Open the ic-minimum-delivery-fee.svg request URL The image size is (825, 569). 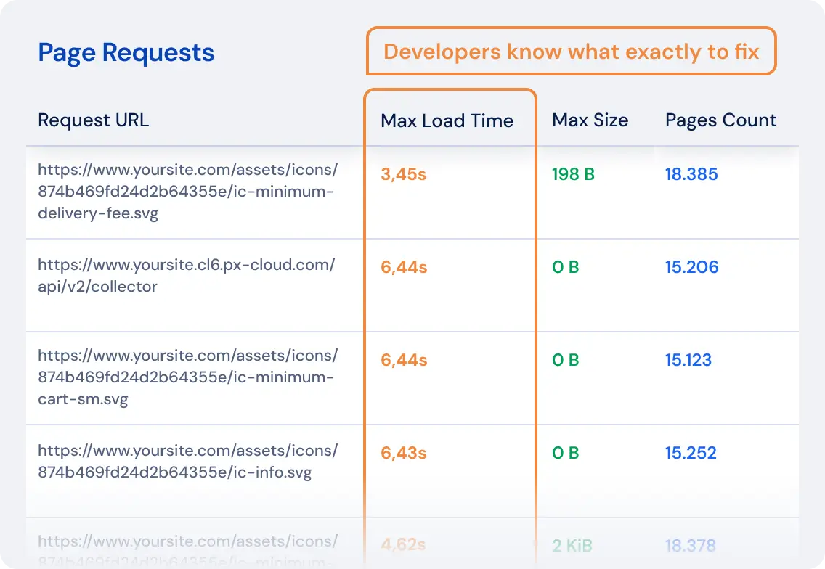coord(188,192)
